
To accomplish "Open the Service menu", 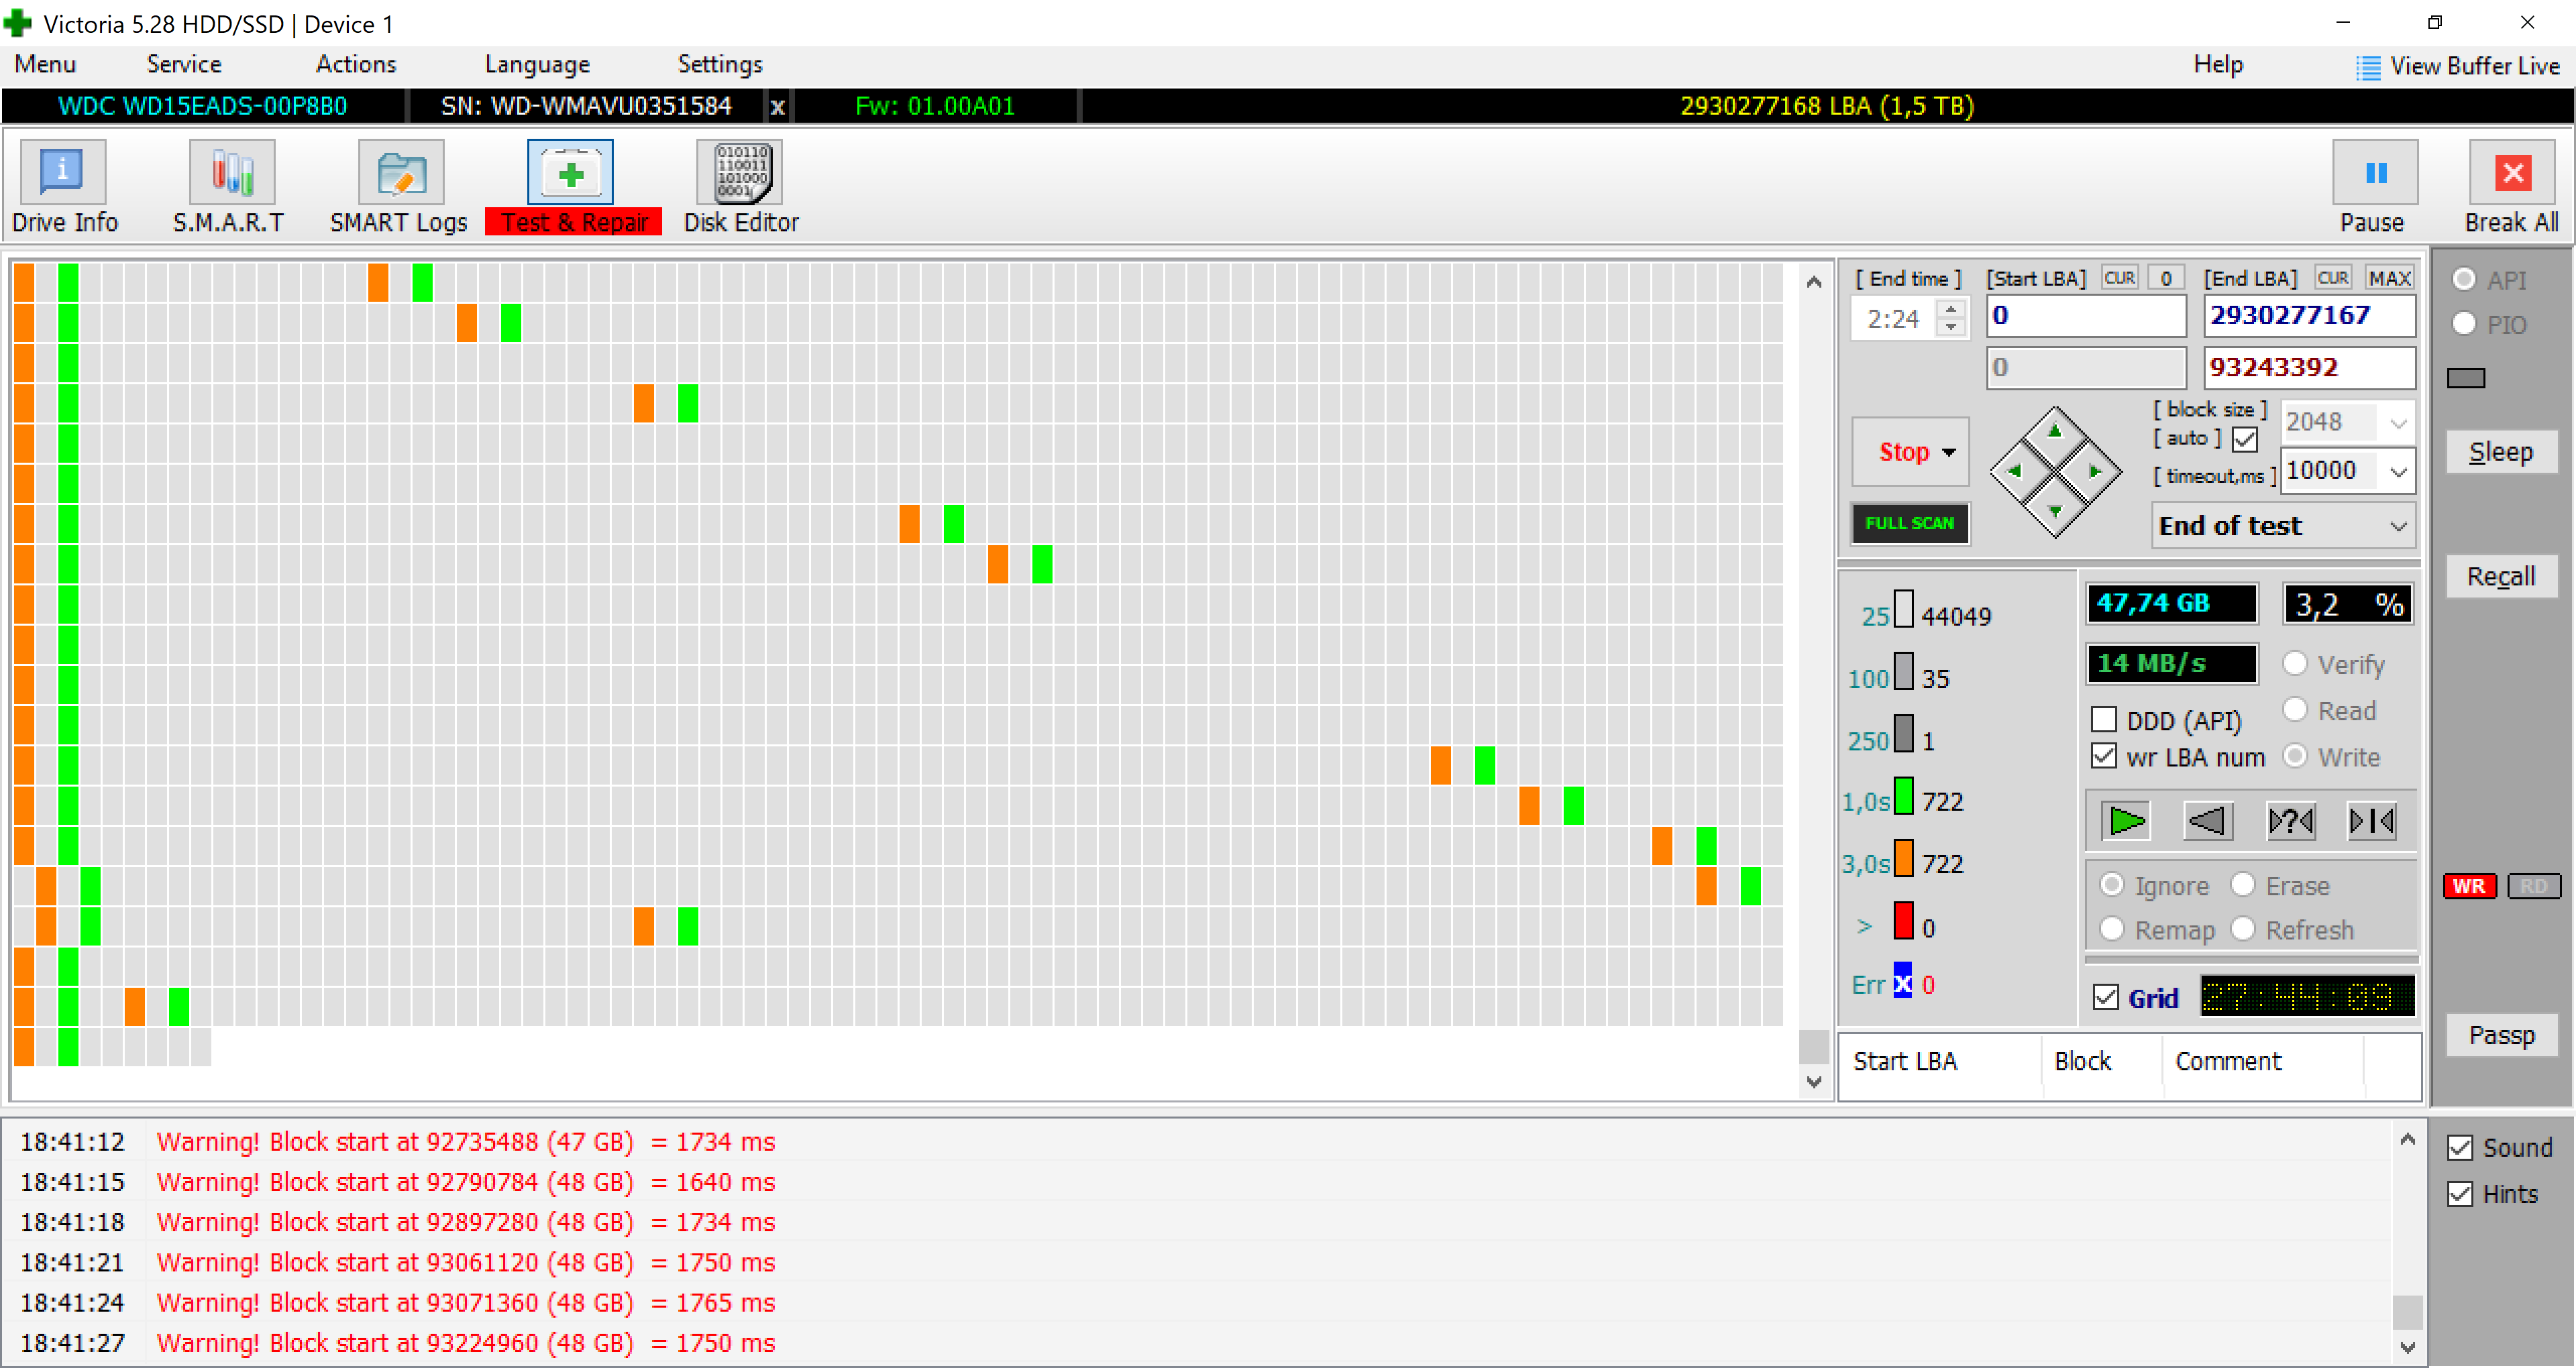I will [184, 65].
